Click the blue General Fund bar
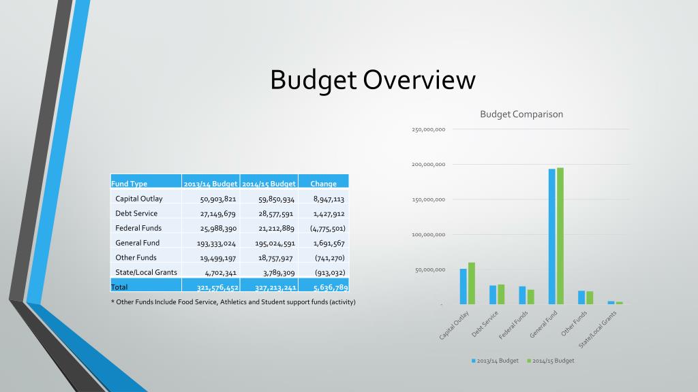The height and width of the screenshot is (392, 698). click(552, 236)
